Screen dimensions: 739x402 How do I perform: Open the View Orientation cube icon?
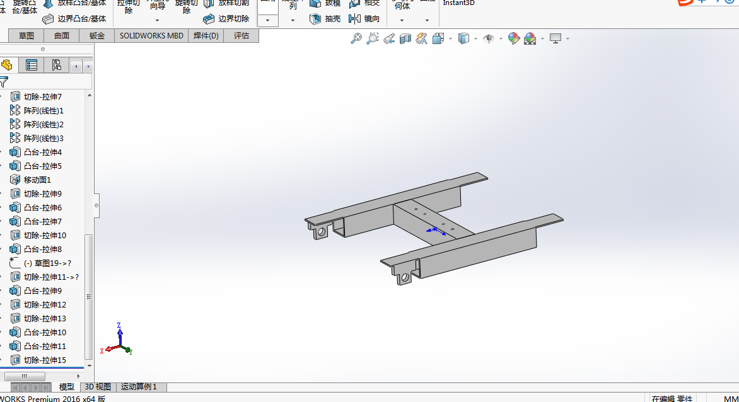click(438, 38)
